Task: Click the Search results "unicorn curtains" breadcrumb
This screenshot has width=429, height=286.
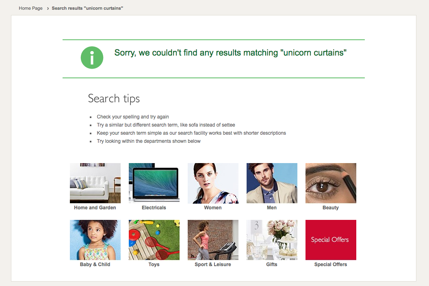Action: (x=87, y=8)
